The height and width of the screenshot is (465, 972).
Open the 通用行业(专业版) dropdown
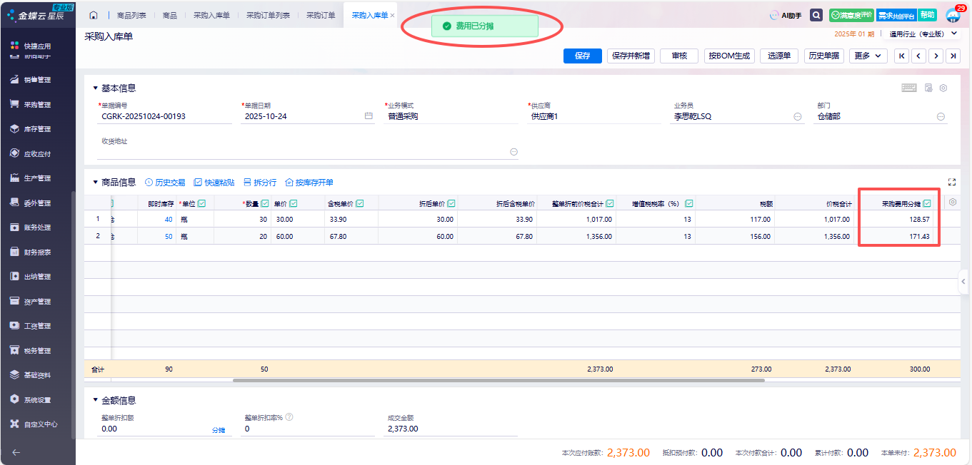921,34
